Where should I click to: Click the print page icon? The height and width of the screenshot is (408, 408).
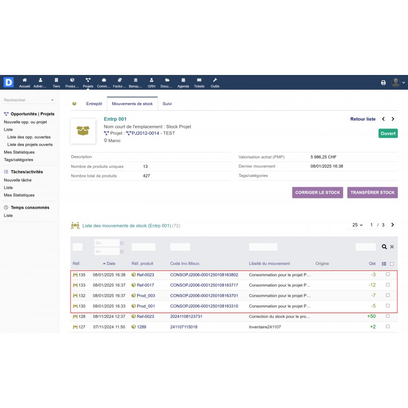(384, 83)
